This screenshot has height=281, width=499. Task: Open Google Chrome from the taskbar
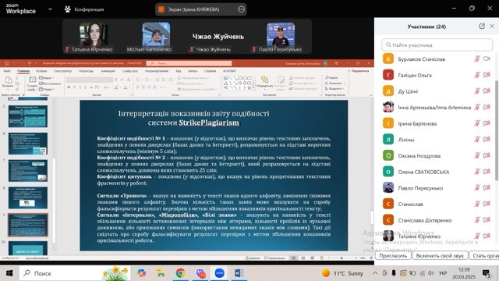[x=180, y=273]
